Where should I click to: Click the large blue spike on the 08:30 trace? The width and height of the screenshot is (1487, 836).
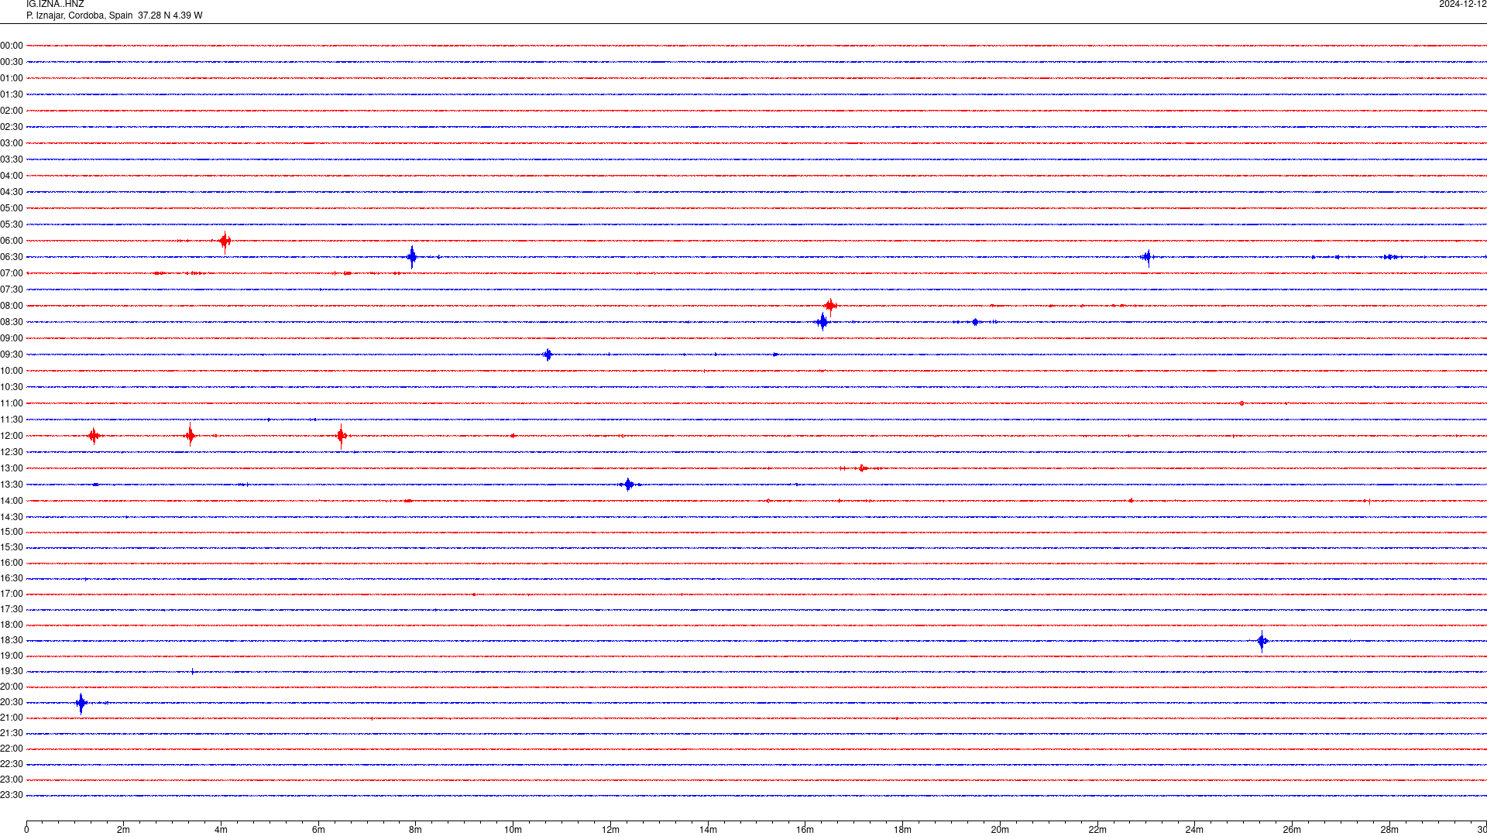pos(822,322)
